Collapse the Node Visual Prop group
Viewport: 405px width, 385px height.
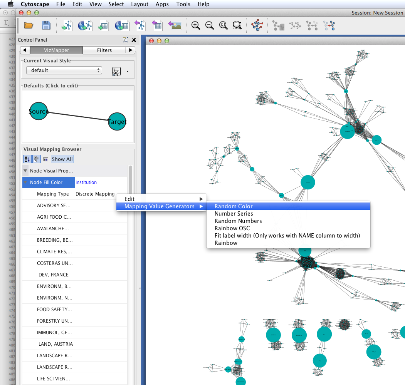point(25,171)
